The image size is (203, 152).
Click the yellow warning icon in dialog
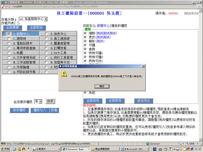point(64,74)
